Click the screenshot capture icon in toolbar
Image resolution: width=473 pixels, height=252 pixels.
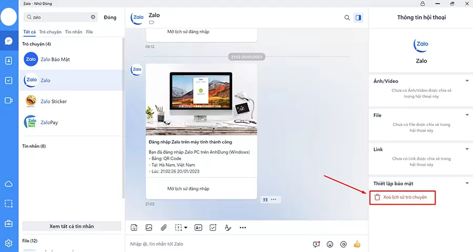point(178,227)
